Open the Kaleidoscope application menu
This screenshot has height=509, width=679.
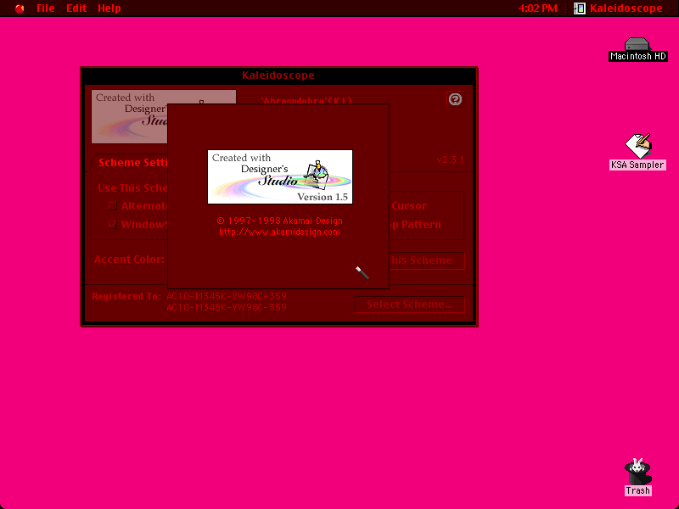619,8
